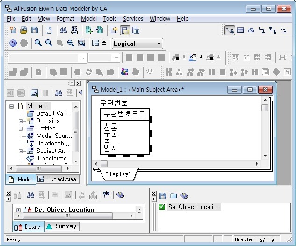Pick the Many-to-Many Relationship tool
296x246 pixels.
click(273, 30)
